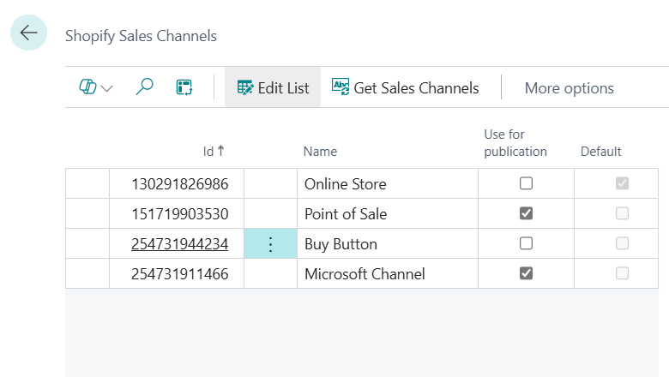Uncheck Use for publication for Microsoft Channel

pyautogui.click(x=527, y=273)
